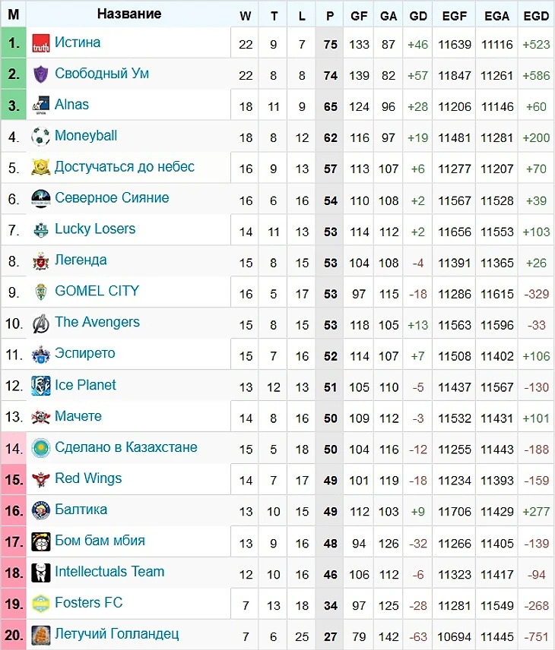Click The Avengers logo icon
The image size is (555, 650).
pyautogui.click(x=41, y=323)
